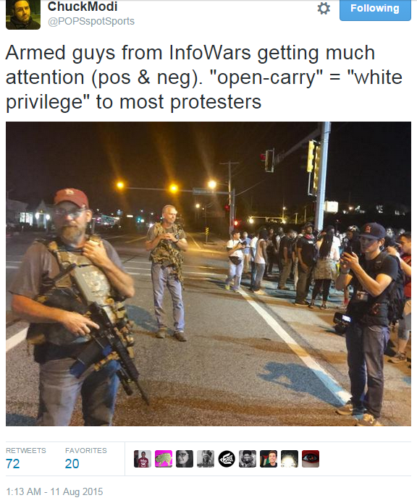Open first retweeter avatar in maroon shirt
Screen dimensions: 417x503
(143, 459)
